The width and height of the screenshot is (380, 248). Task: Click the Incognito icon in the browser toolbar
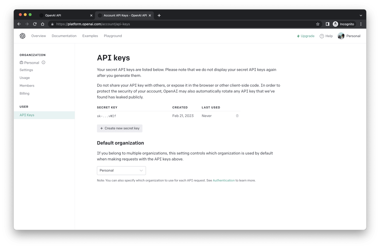pos(335,24)
